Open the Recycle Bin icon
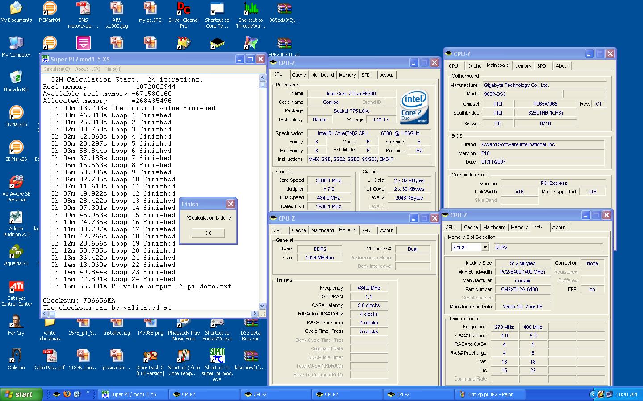 pos(16,82)
